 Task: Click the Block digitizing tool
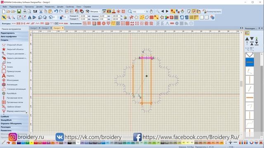click(4, 62)
